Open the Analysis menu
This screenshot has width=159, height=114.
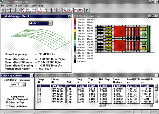(x=18, y=5)
